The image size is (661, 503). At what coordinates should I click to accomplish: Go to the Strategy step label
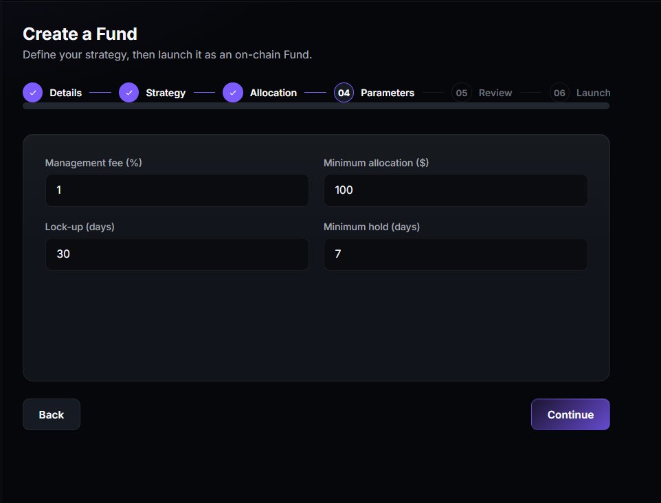(x=166, y=93)
